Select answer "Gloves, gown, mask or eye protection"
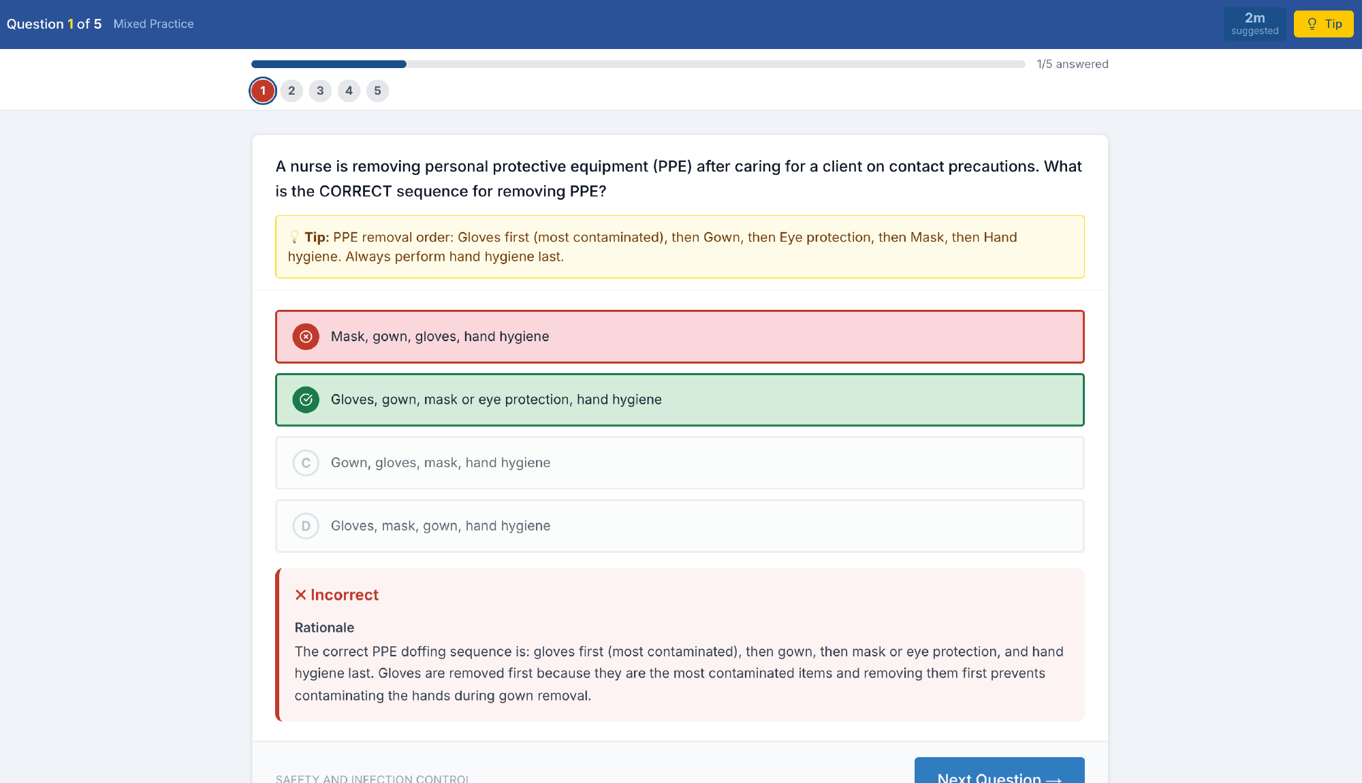Viewport: 1362px width, 783px height. tap(680, 400)
